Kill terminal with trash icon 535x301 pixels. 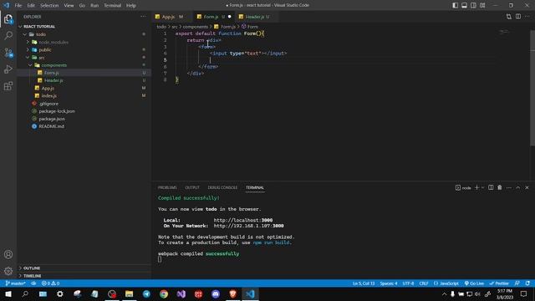pos(500,187)
